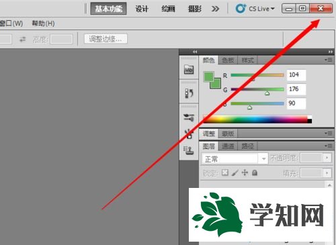The width and height of the screenshot is (336, 245).
Task: Open the Layers panel options menu icon
Action: (x=329, y=146)
